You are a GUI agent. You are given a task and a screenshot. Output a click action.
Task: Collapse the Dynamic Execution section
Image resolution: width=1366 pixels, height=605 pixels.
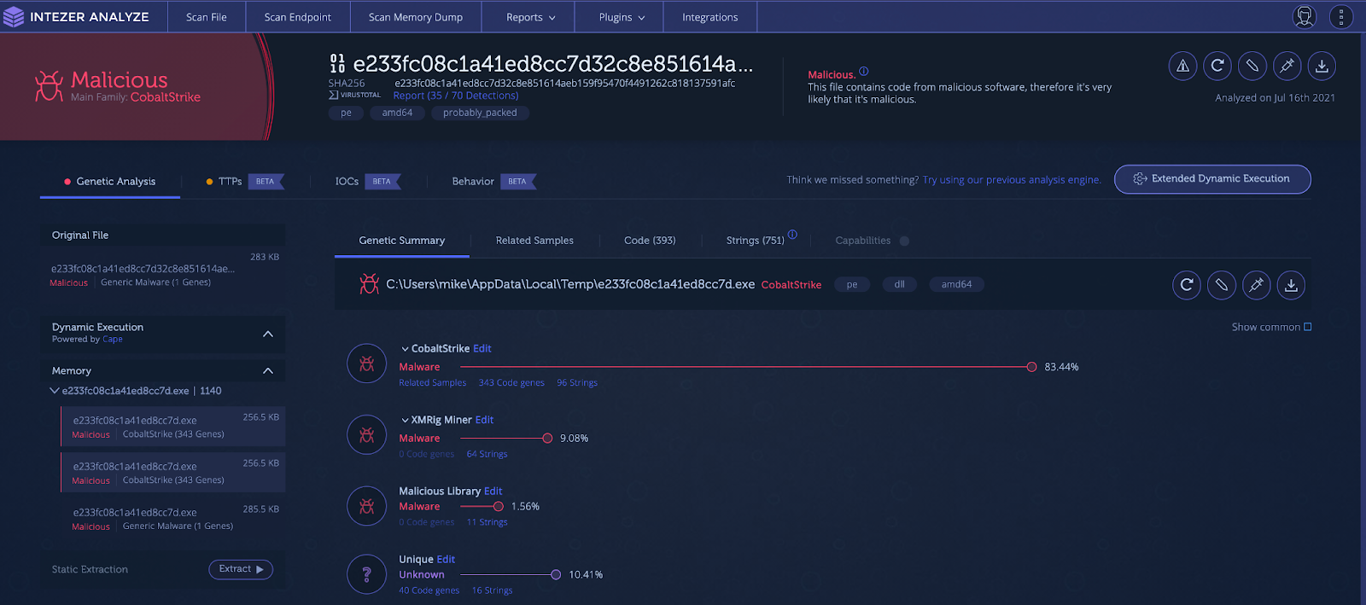[x=268, y=334]
